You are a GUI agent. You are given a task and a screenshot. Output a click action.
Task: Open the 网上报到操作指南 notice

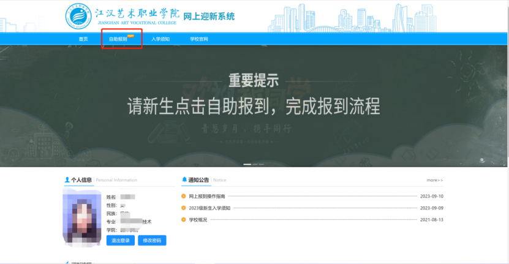[207, 197]
